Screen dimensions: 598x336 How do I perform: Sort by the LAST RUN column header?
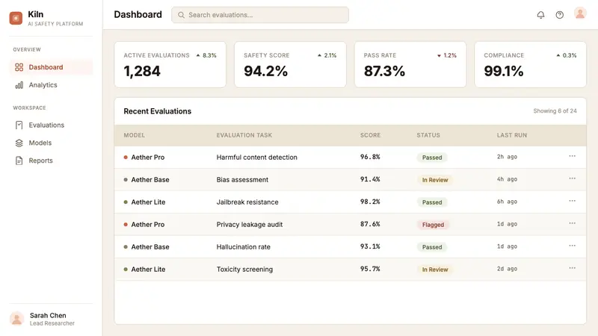coord(512,135)
